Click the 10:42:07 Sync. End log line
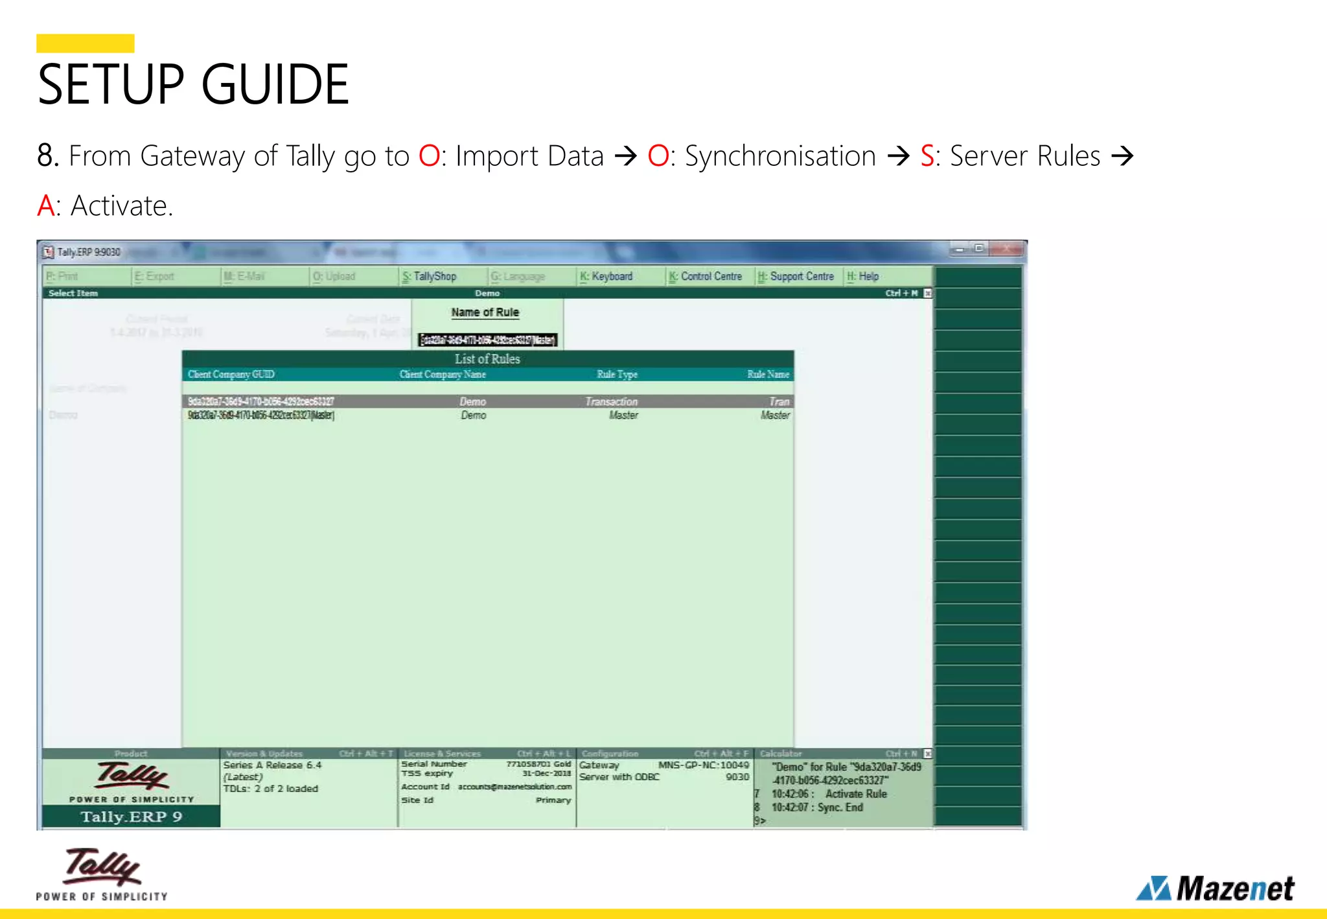 [x=809, y=808]
